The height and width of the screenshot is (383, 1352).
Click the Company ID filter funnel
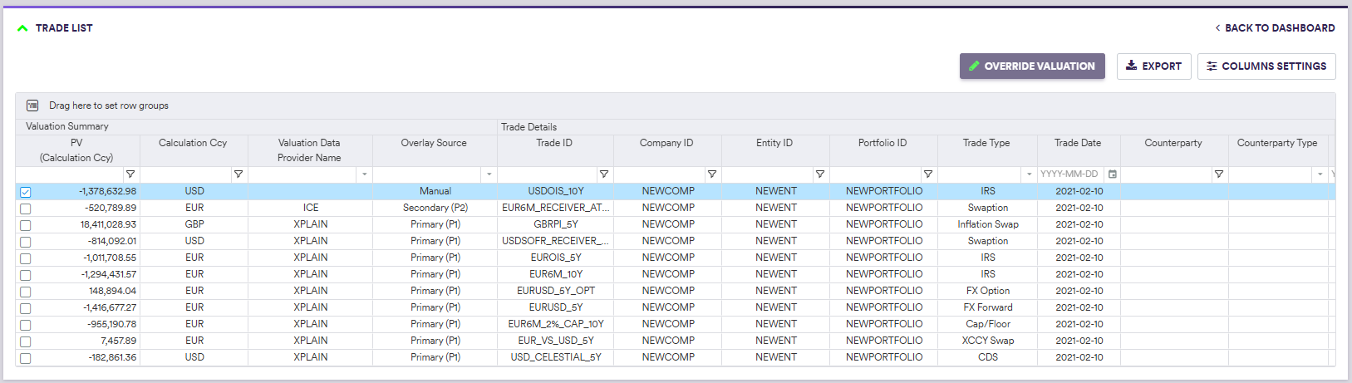pos(711,174)
